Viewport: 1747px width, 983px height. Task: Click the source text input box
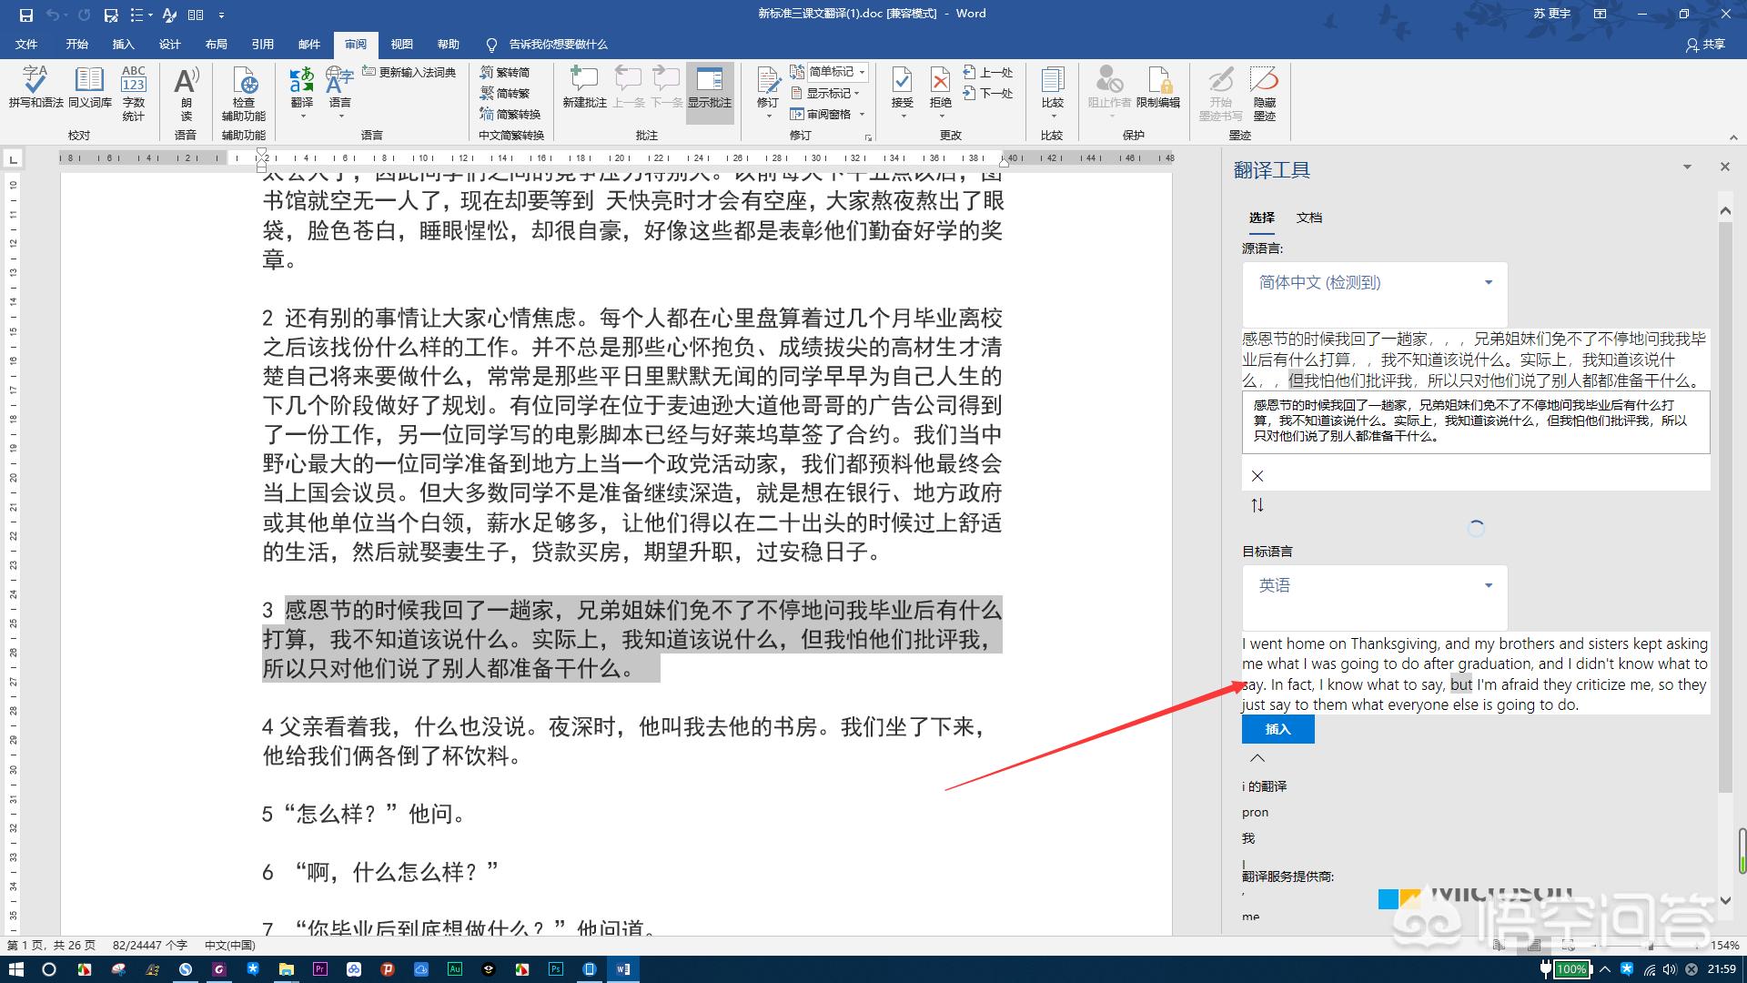coord(1476,421)
